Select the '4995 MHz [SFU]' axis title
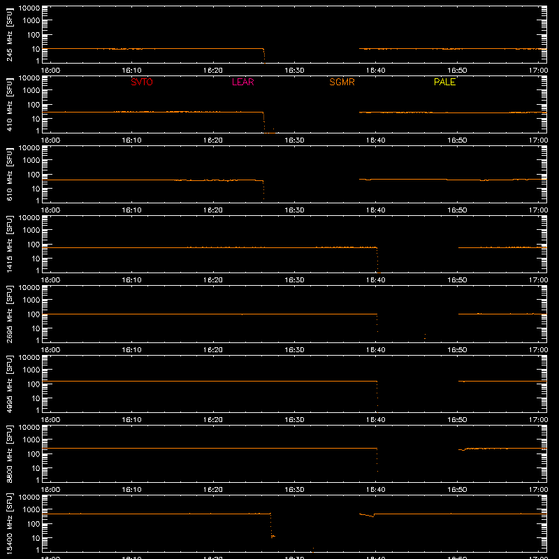 [x=9, y=384]
